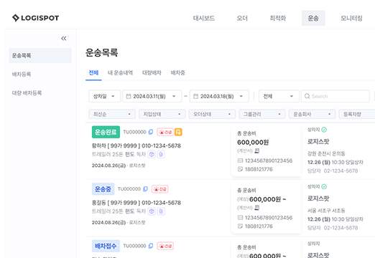
Task: Click the attachment clip icon for 홍길동 row
Action: [161, 211]
